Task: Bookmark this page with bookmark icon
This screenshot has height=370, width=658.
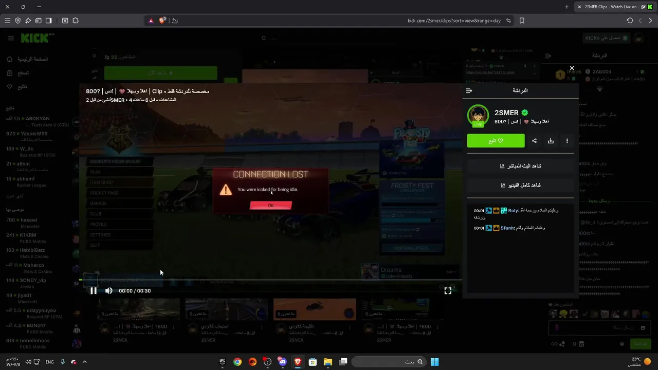Action: (x=522, y=21)
